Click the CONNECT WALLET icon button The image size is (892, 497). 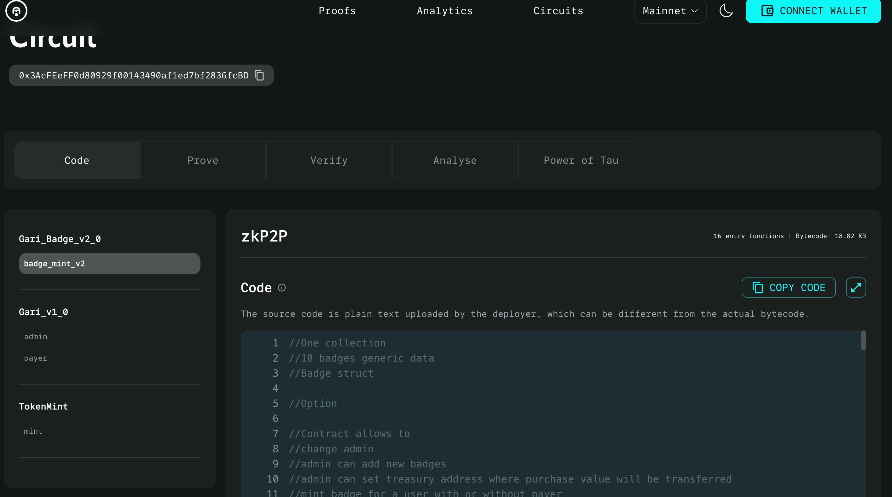[x=767, y=11]
